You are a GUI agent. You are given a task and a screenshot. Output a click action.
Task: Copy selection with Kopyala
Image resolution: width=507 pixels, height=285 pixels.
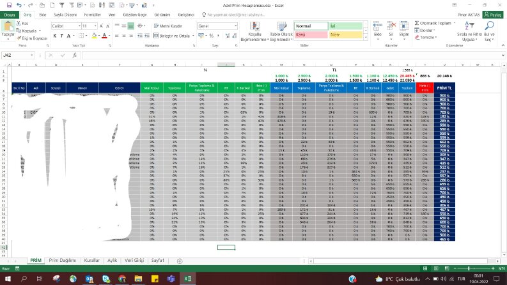pos(26,31)
